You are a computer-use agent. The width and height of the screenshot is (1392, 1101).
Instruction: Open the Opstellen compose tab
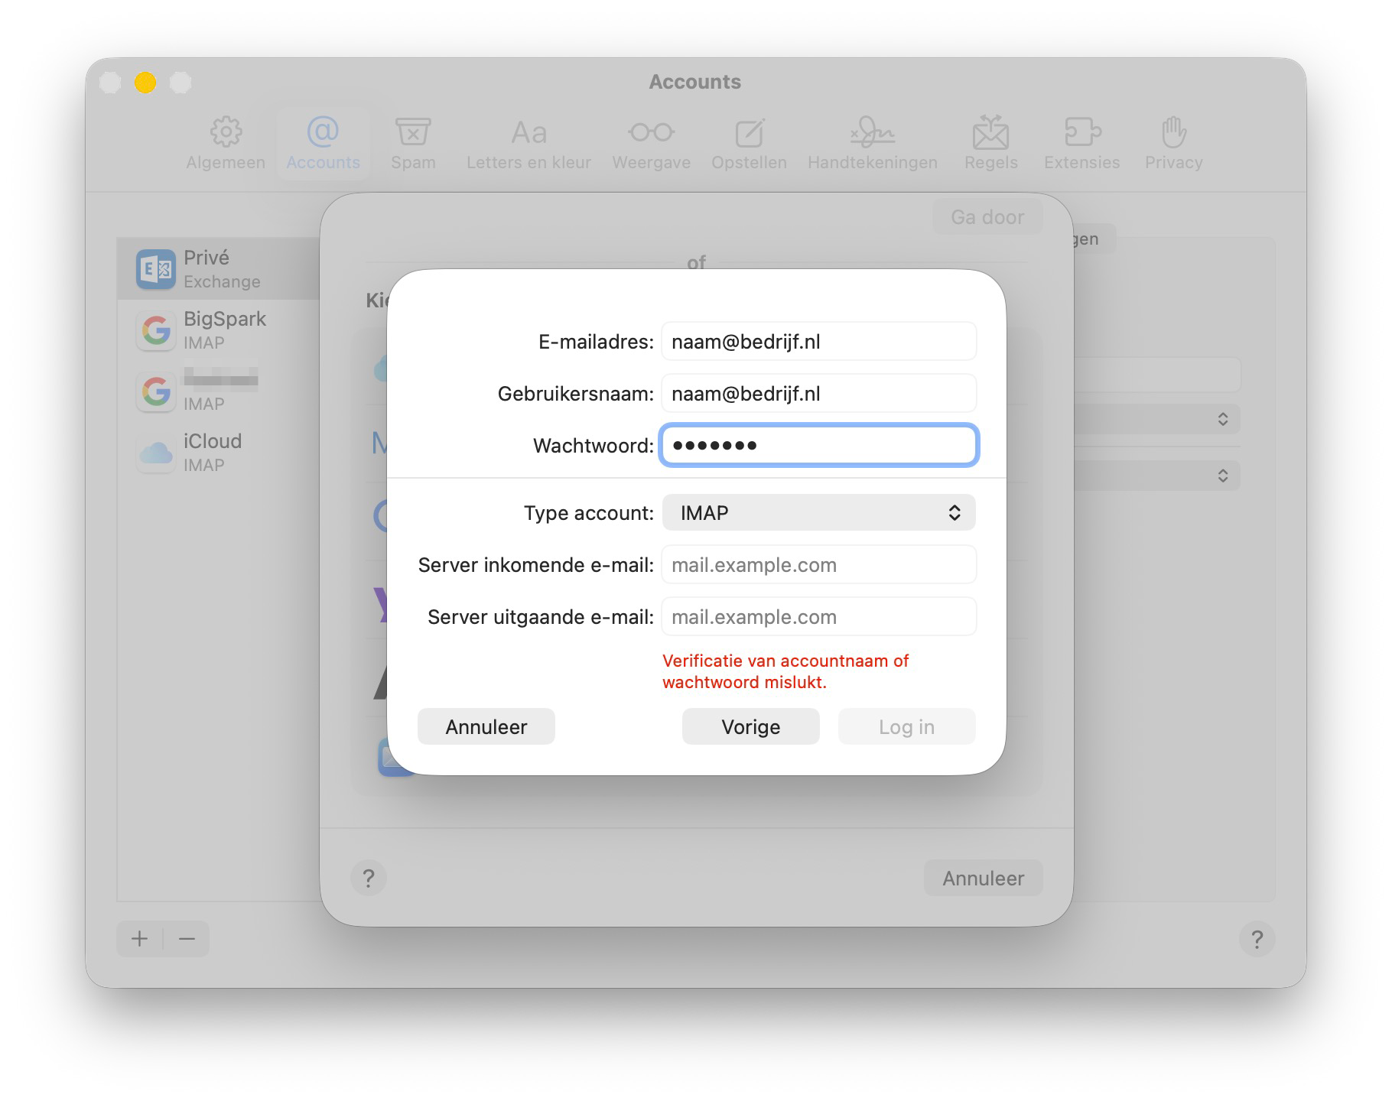749,143
